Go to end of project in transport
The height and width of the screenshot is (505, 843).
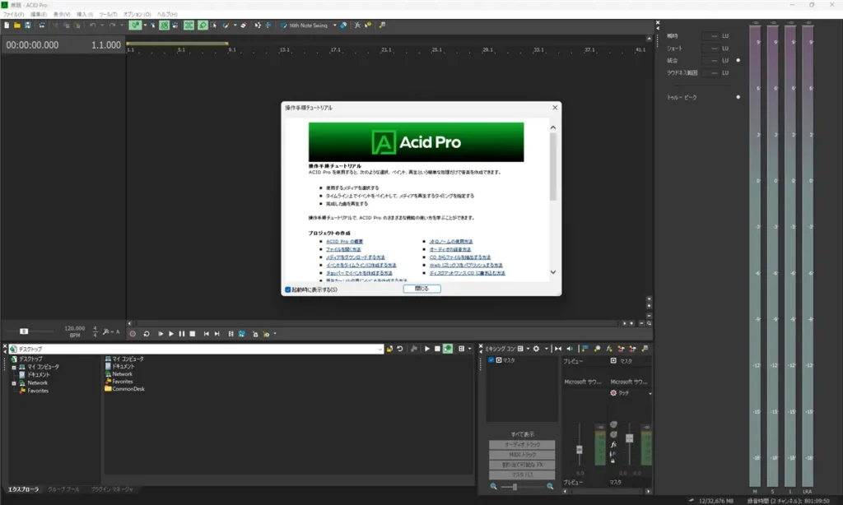click(217, 334)
